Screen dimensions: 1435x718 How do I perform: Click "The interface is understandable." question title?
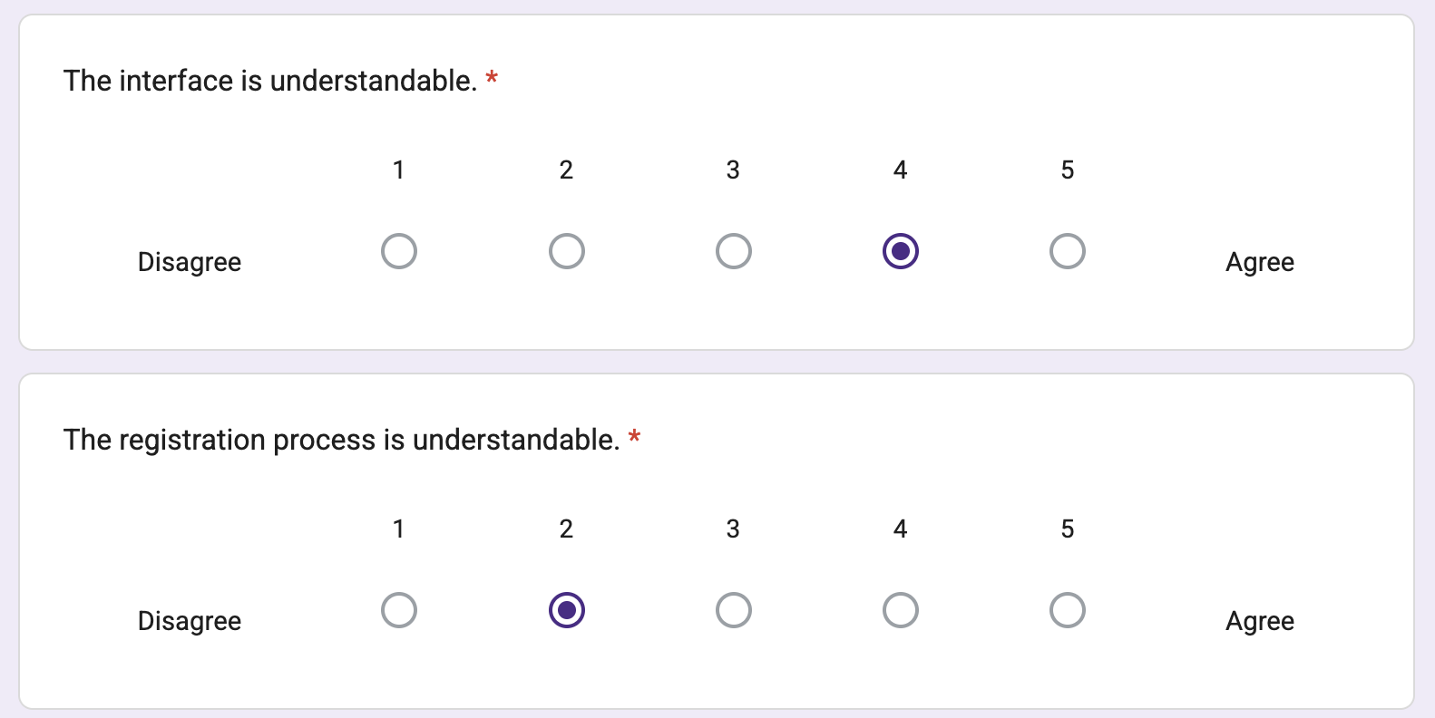tap(270, 81)
